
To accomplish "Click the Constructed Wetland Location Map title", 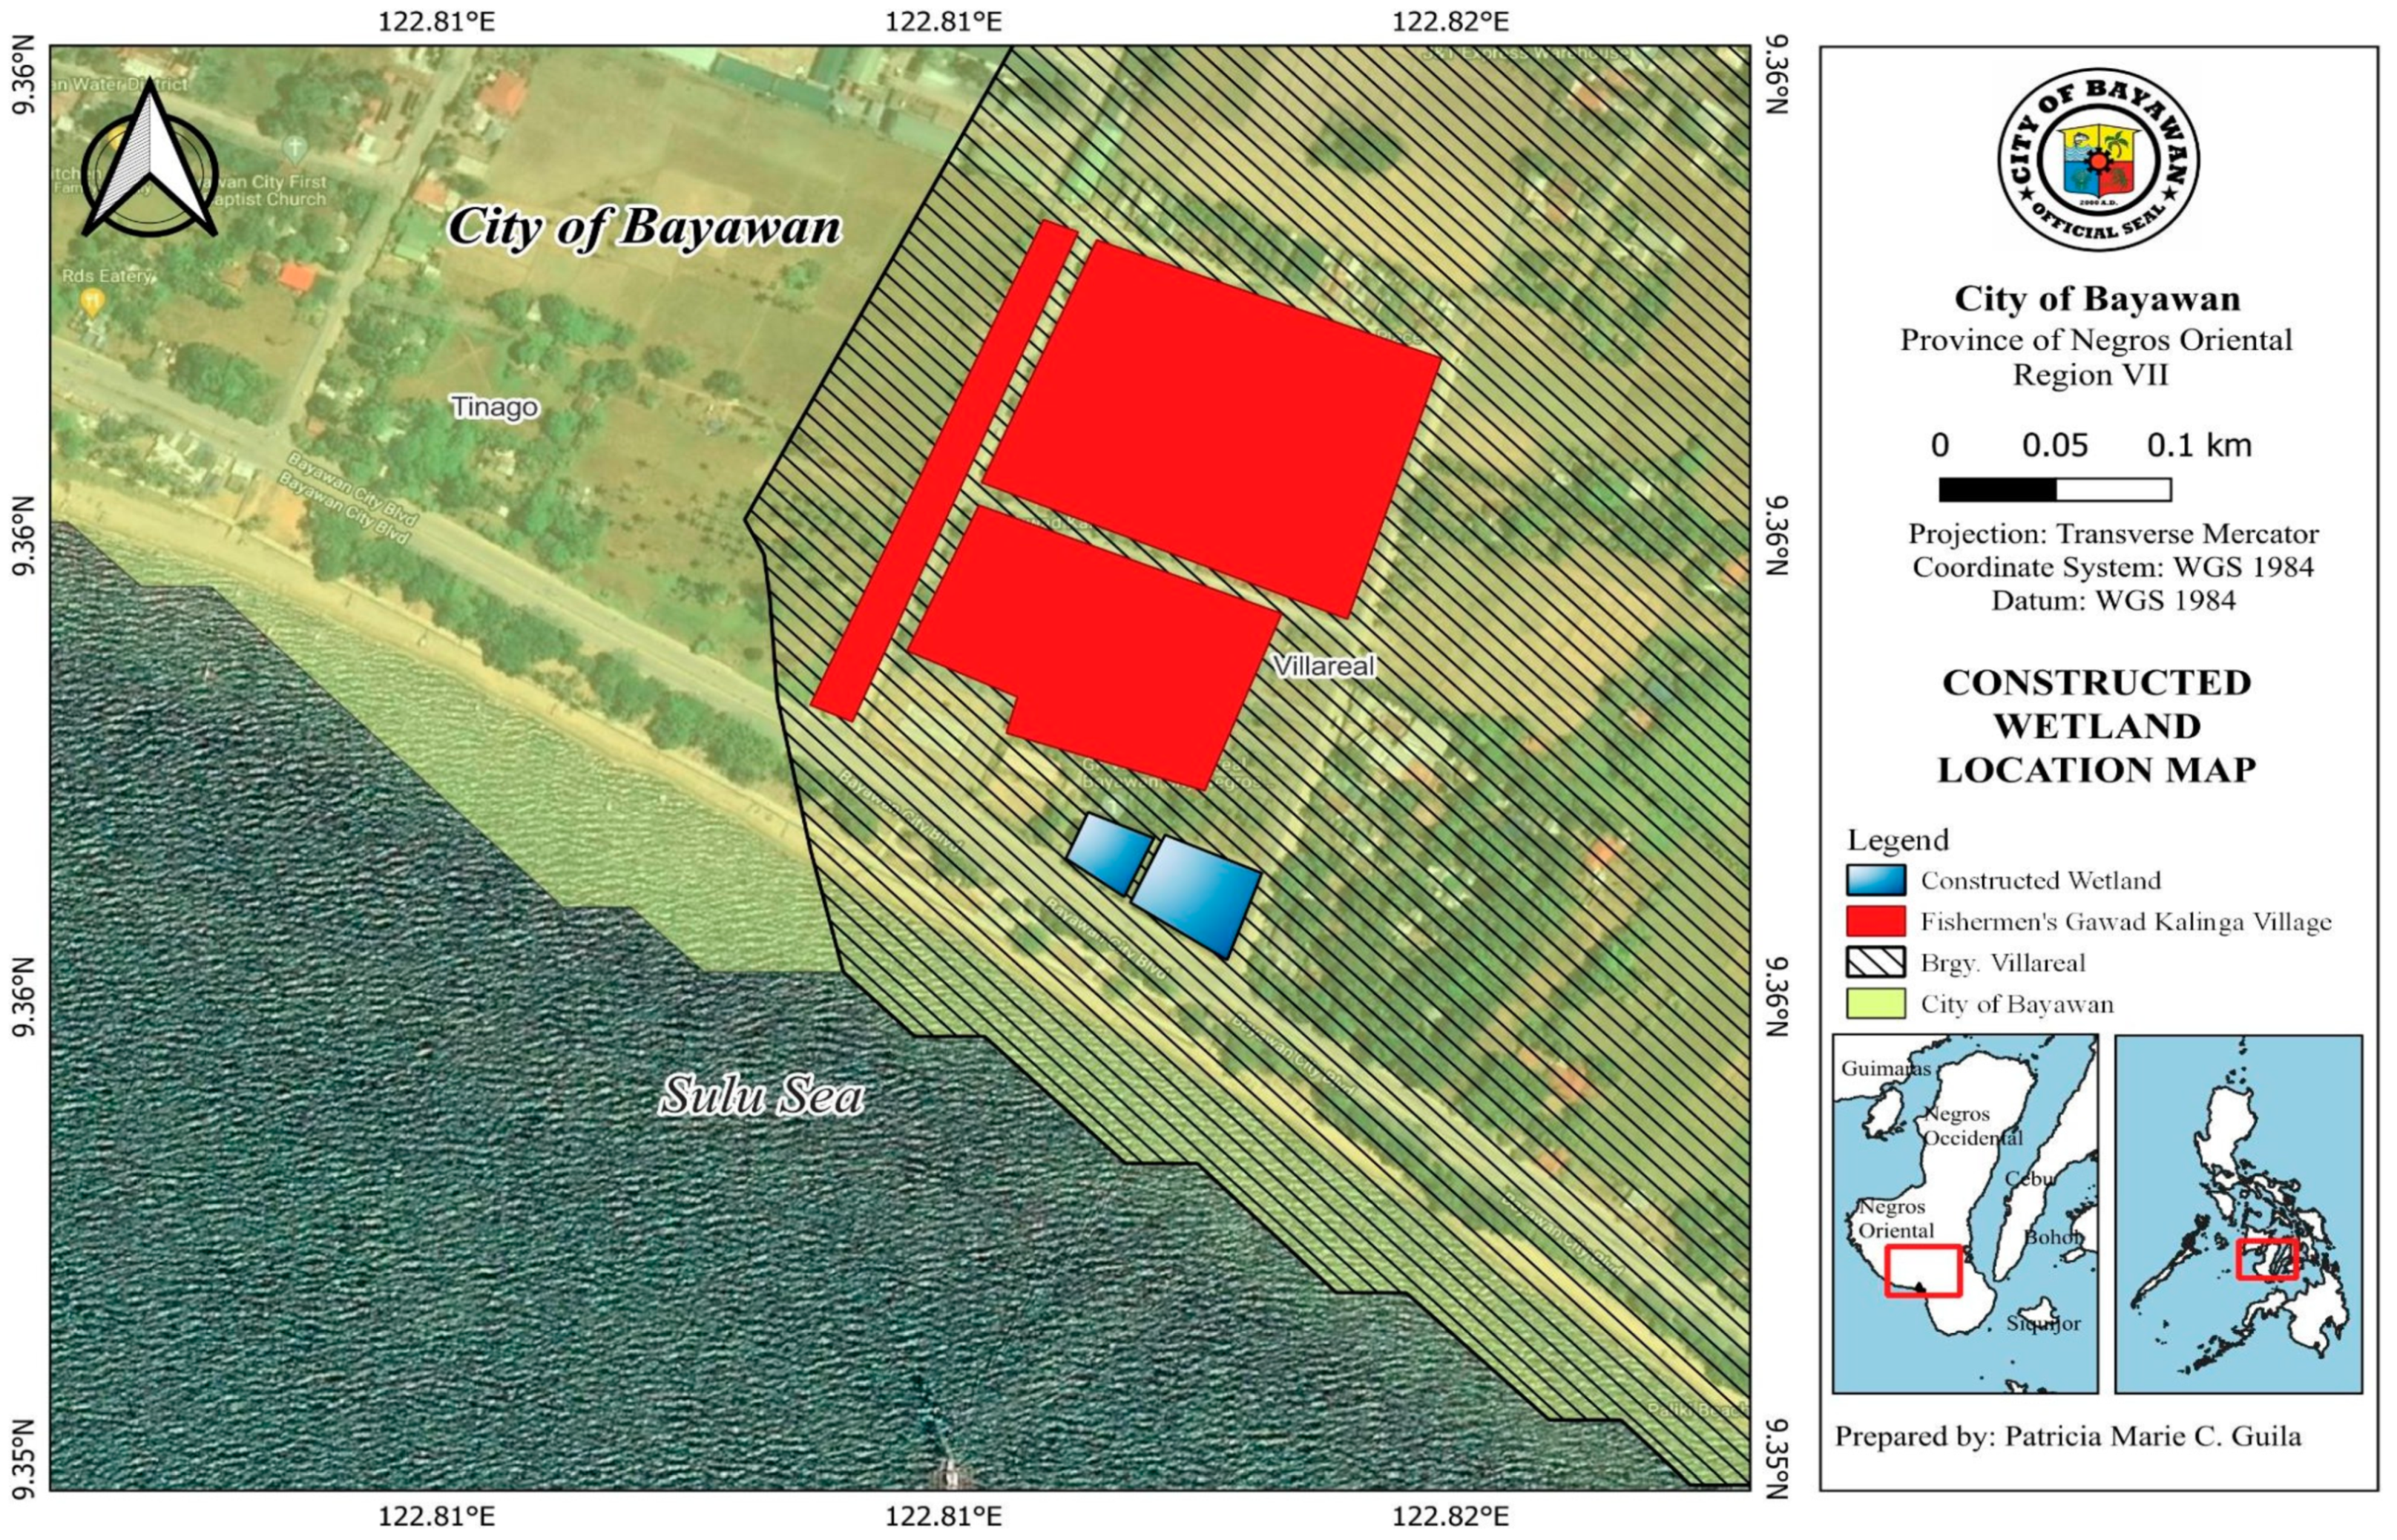I will pos(2096,726).
